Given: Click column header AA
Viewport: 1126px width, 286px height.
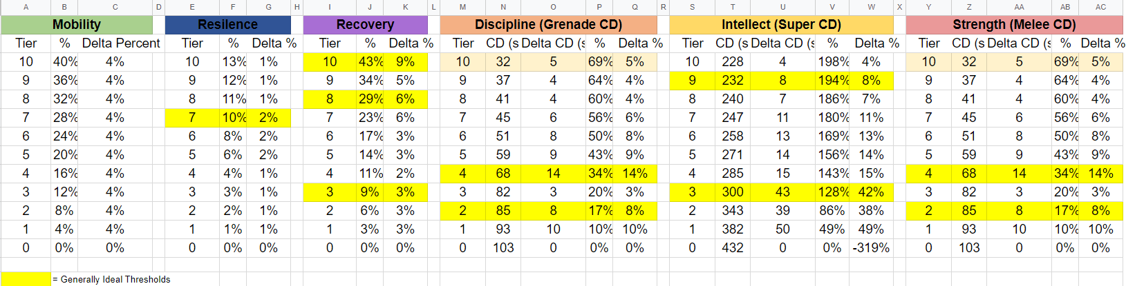Looking at the screenshot, I should pyautogui.click(x=1019, y=7).
